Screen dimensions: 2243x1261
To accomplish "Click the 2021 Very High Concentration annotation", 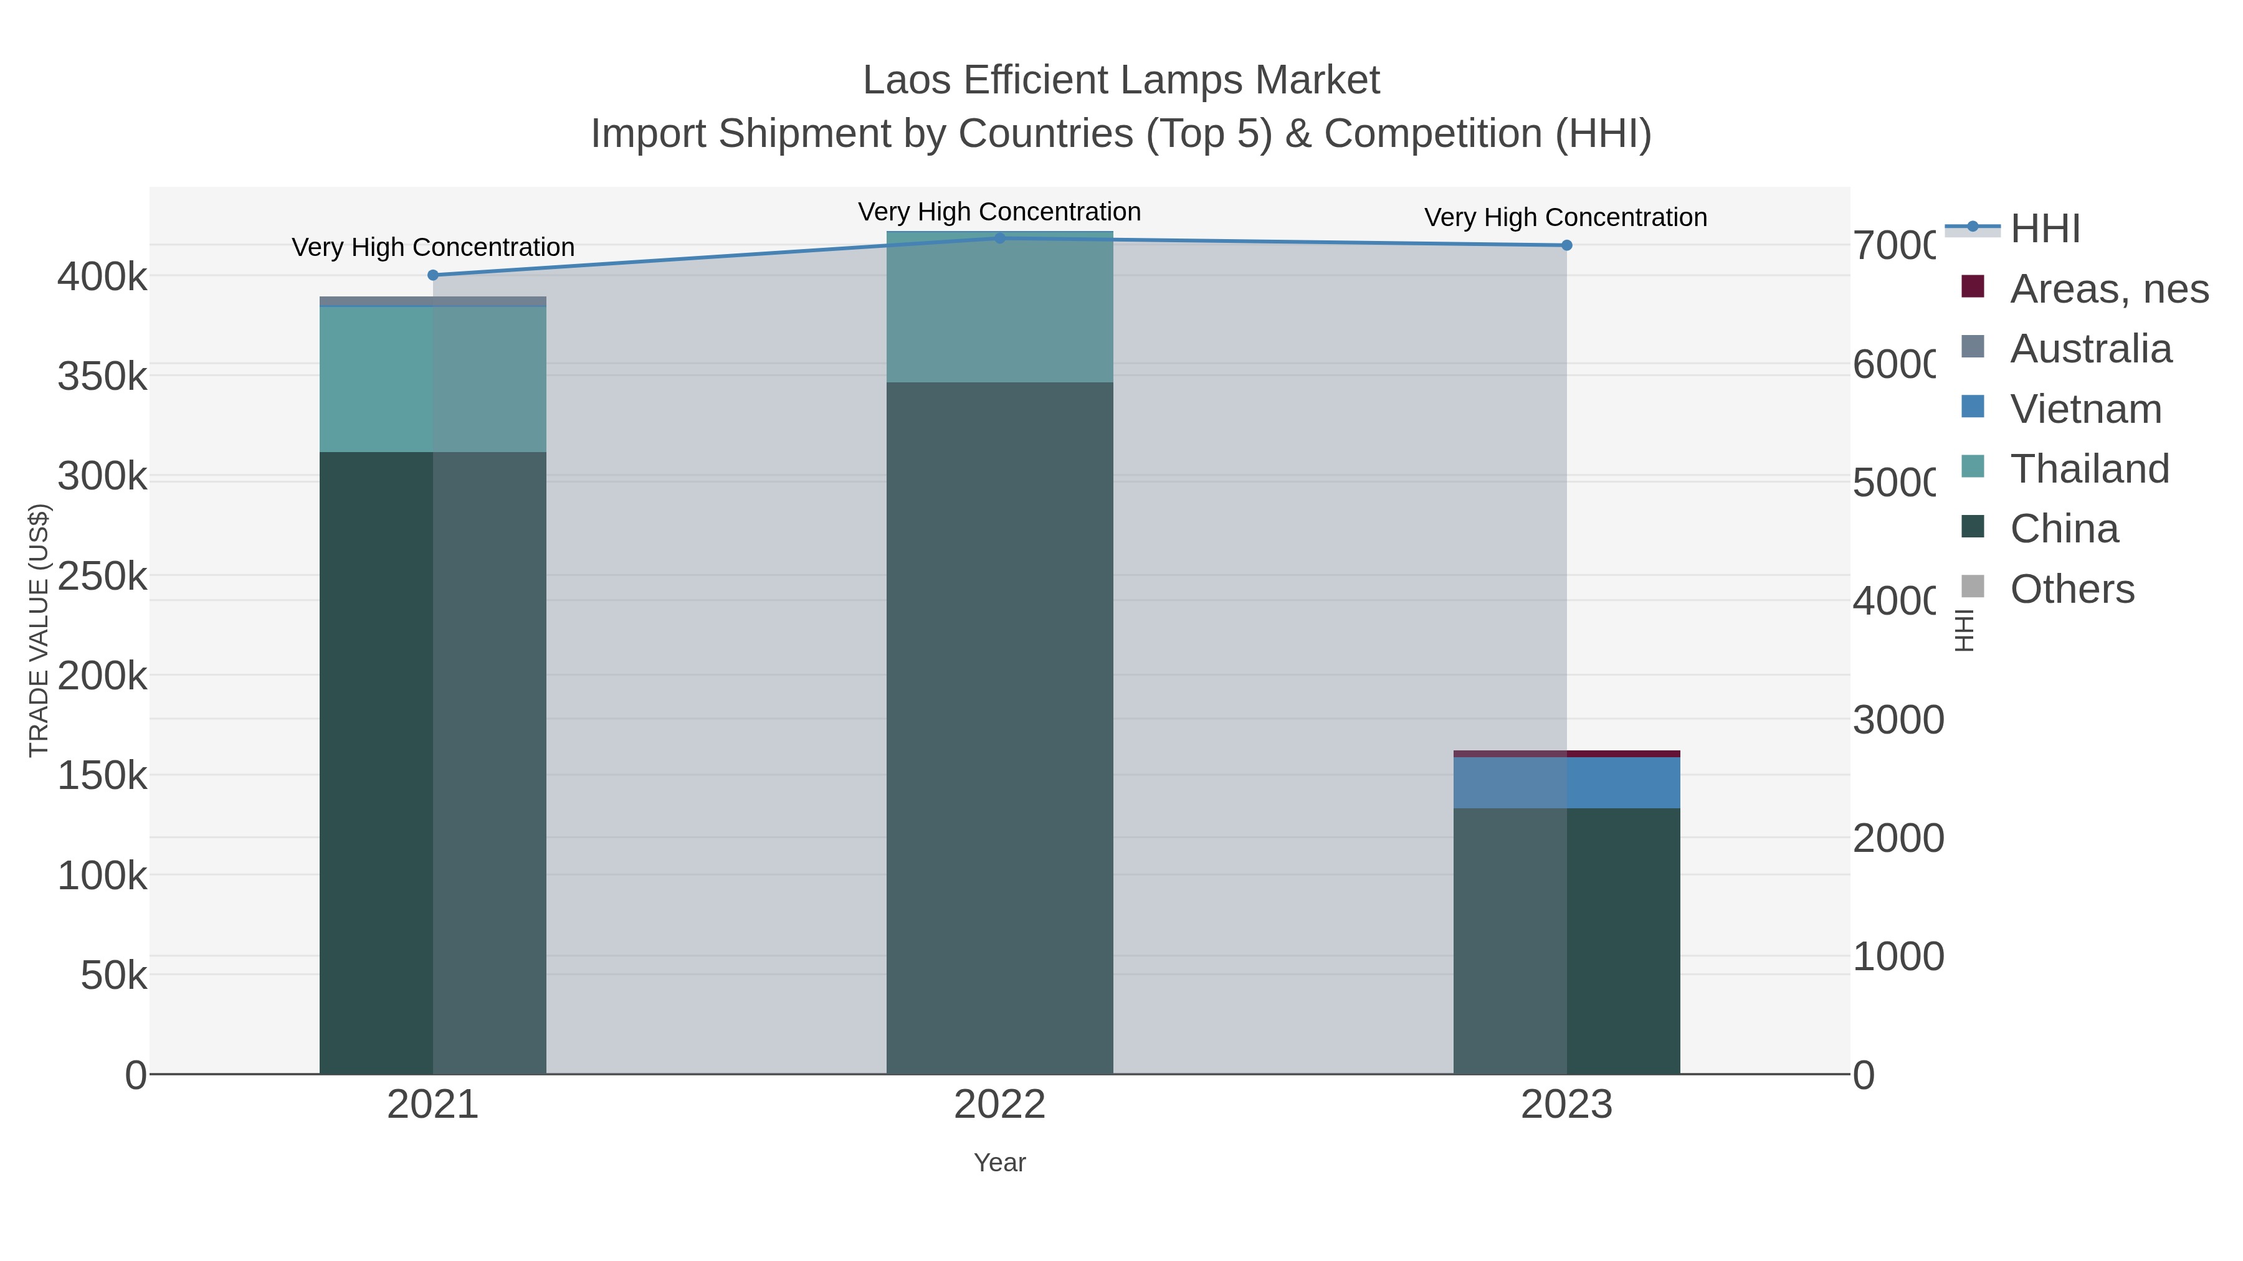I will click(x=433, y=247).
